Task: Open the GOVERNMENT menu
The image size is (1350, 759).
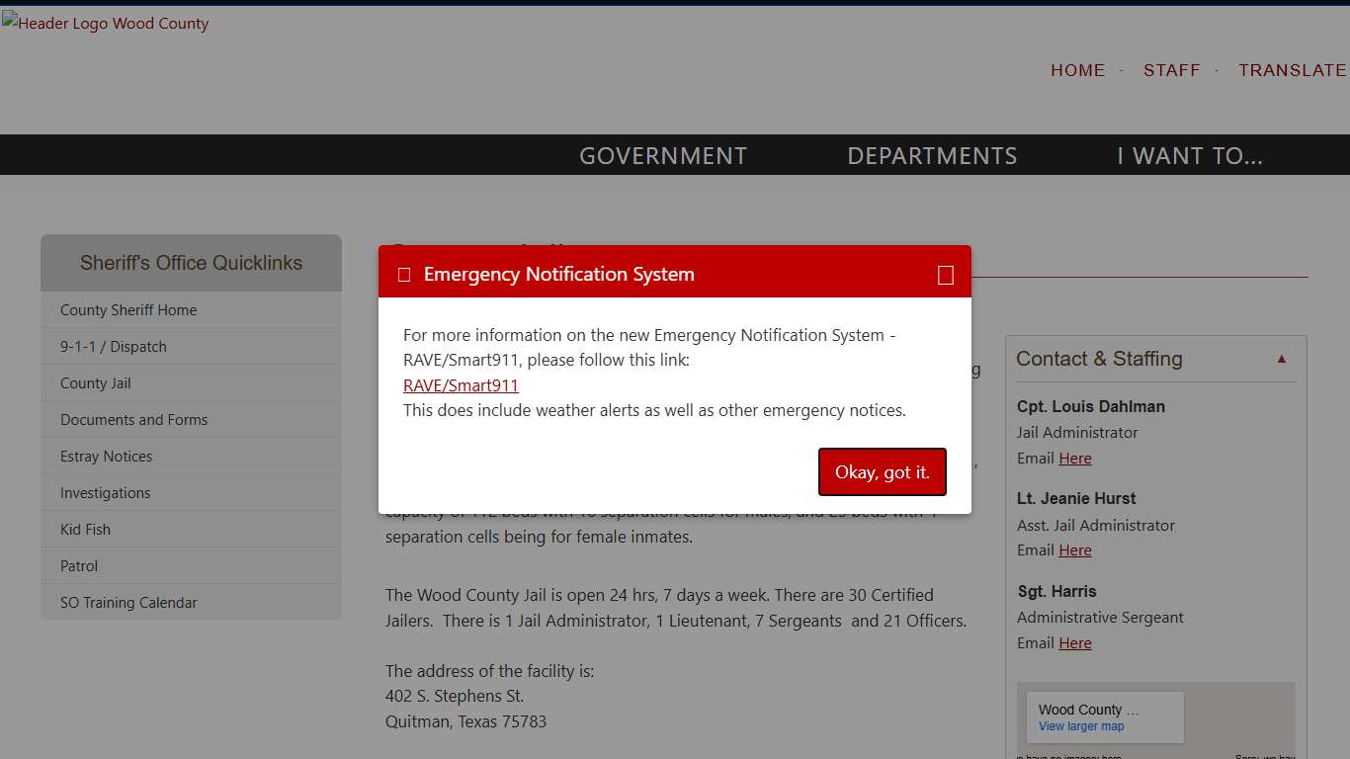Action: pyautogui.click(x=662, y=156)
